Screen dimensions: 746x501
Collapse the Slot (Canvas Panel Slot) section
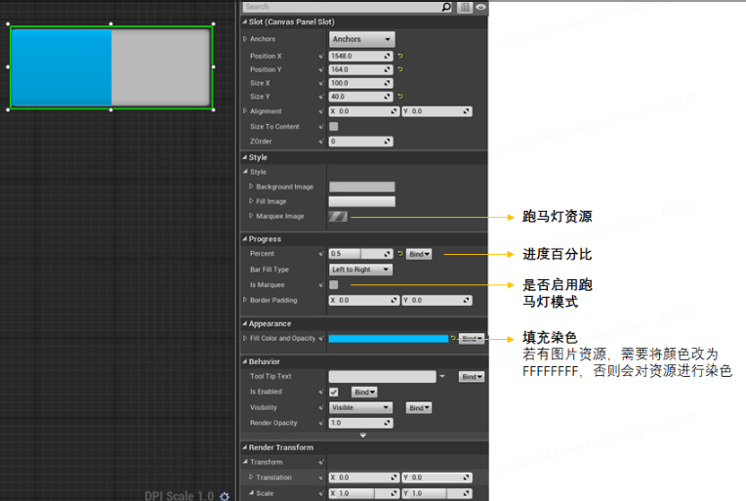coord(244,21)
